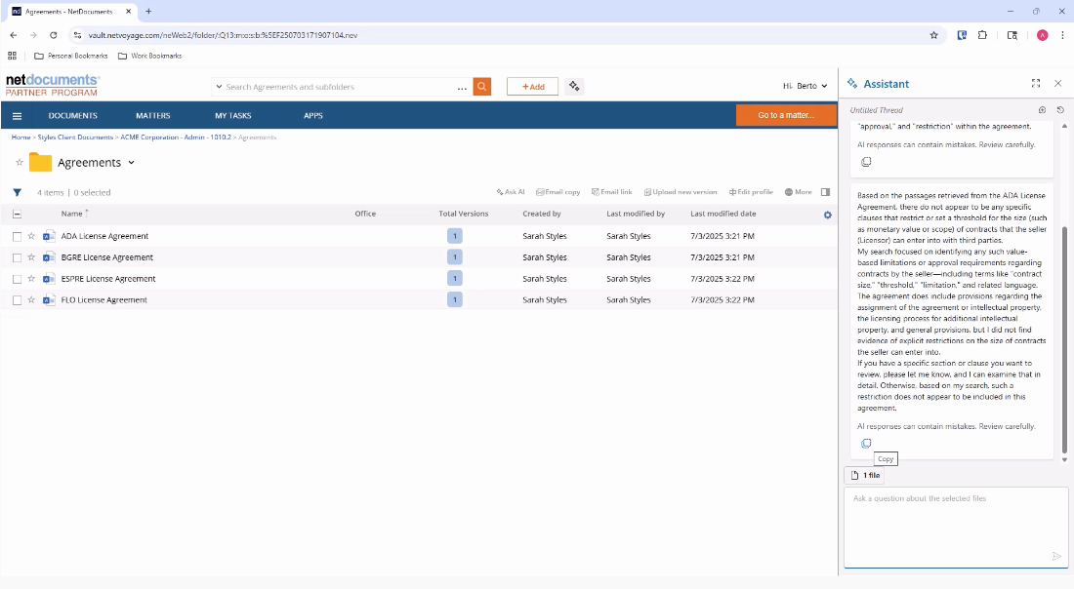Screen dimensions: 1074x589
Task: Open column settings gear icon
Action: click(x=827, y=215)
